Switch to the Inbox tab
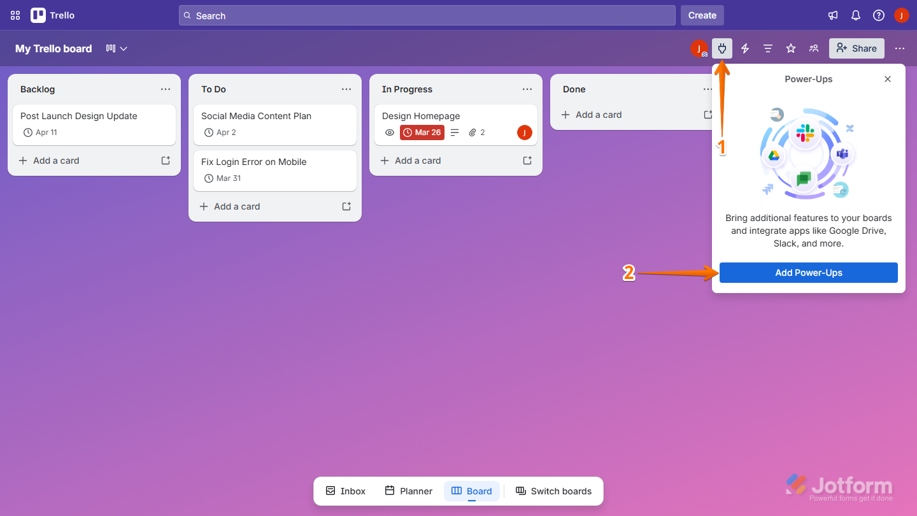The height and width of the screenshot is (516, 917). point(345,491)
